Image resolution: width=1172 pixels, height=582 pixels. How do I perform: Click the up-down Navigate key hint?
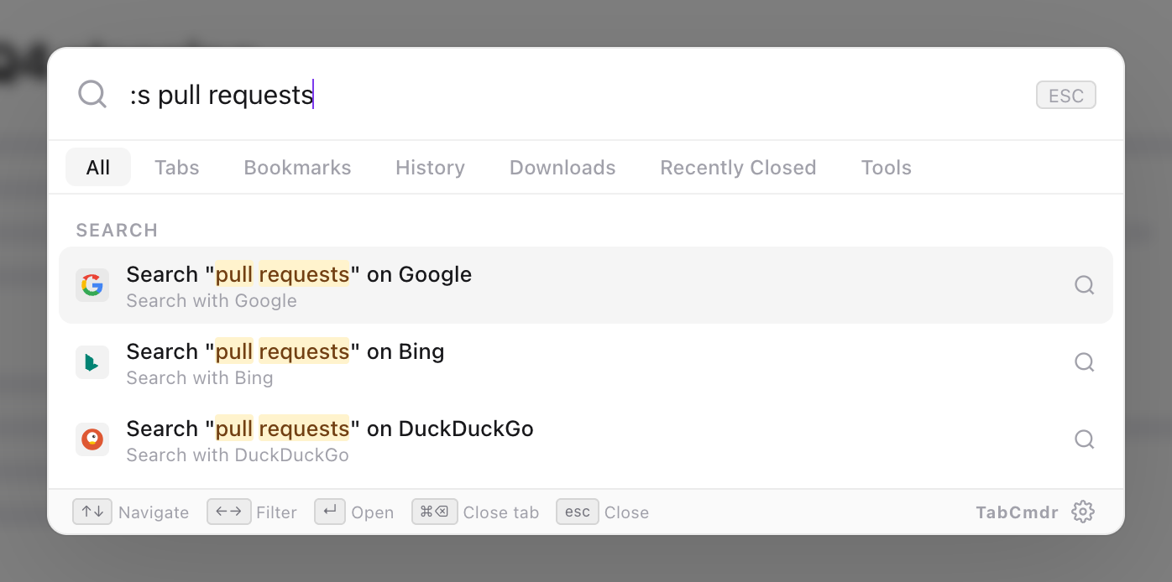(92, 512)
